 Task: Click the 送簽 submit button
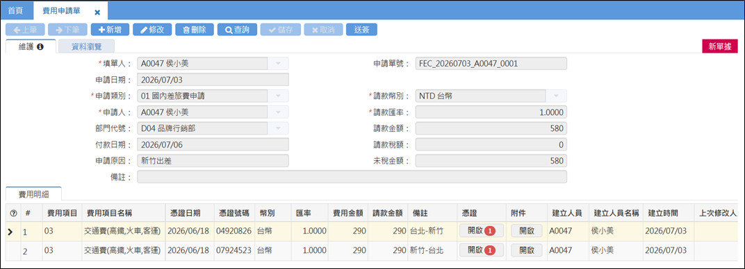(x=361, y=29)
